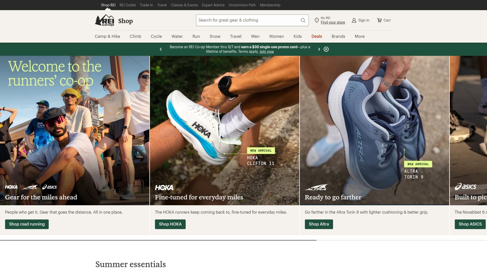487x274 pixels.
Task: Open the Brands menu
Action: [338, 36]
